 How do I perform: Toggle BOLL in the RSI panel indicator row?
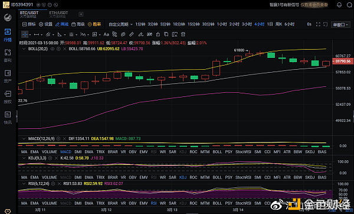click(217, 203)
